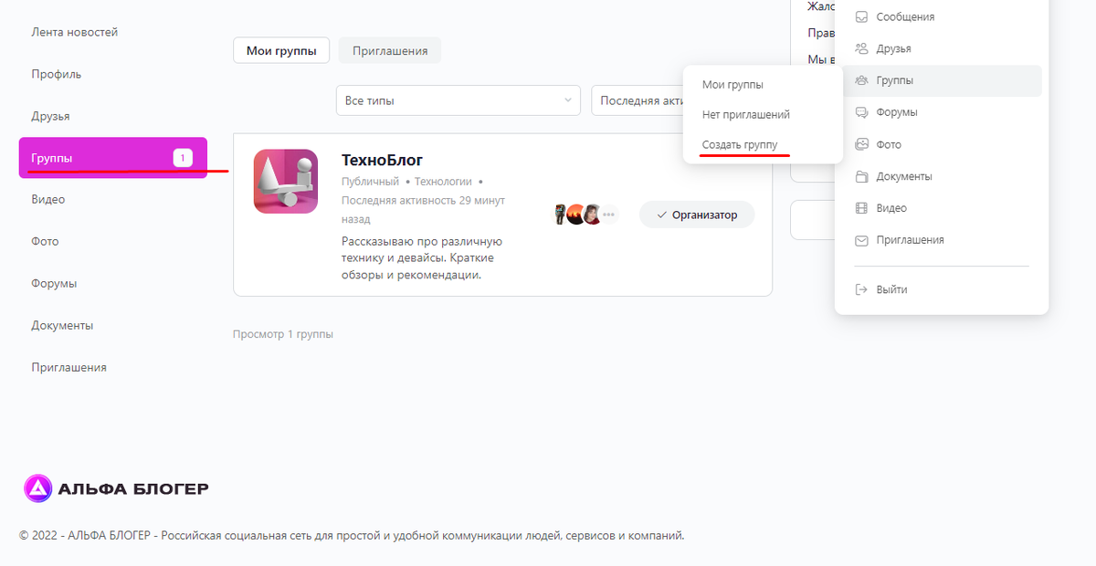Viewport: 1096px width, 566px height.
Task: Click the three-dots more members icon
Action: click(609, 215)
